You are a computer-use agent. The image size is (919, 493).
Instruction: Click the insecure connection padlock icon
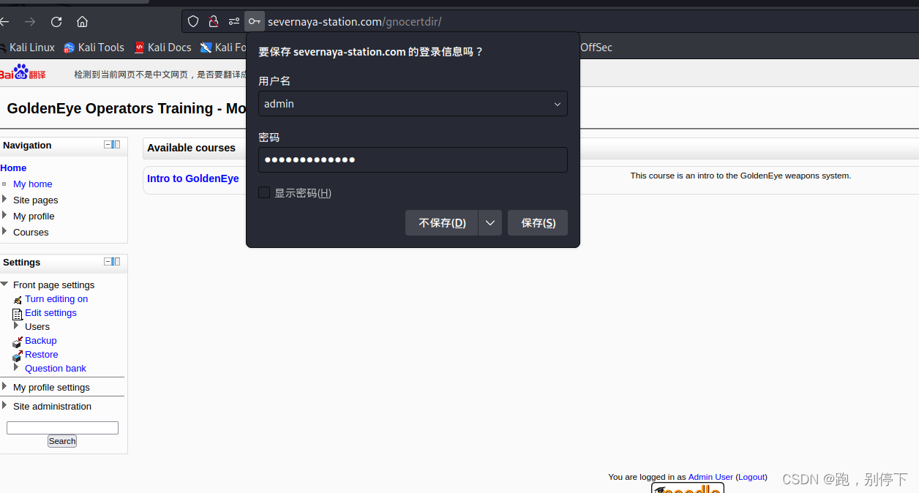click(214, 22)
